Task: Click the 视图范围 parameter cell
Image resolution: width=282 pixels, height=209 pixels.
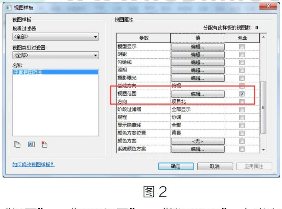Action: [x=143, y=94]
